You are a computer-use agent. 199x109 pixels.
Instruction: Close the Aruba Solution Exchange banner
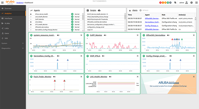tap(194, 77)
